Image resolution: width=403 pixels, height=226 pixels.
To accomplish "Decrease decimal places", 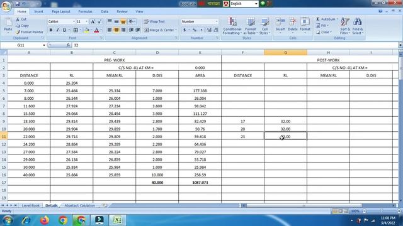I will (215, 30).
